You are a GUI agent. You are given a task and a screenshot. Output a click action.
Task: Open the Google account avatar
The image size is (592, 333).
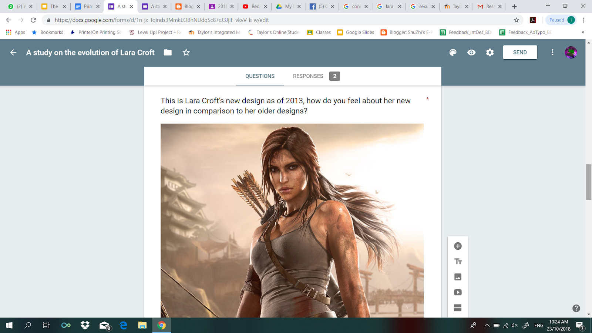coord(571,53)
